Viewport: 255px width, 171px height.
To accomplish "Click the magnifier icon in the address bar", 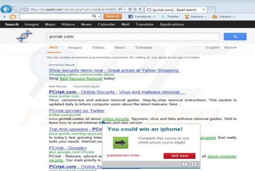I will pos(120,9).
